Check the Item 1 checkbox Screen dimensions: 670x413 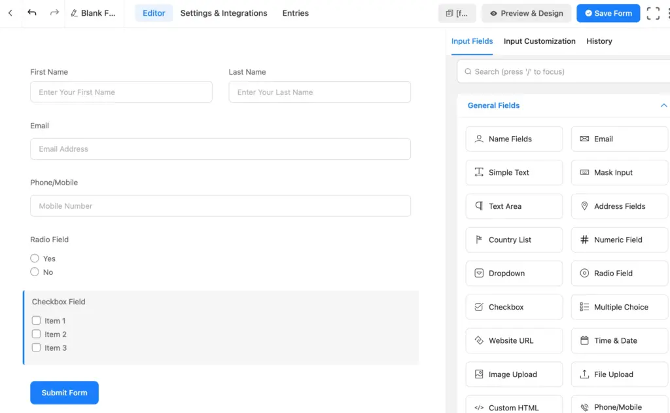[x=36, y=321]
